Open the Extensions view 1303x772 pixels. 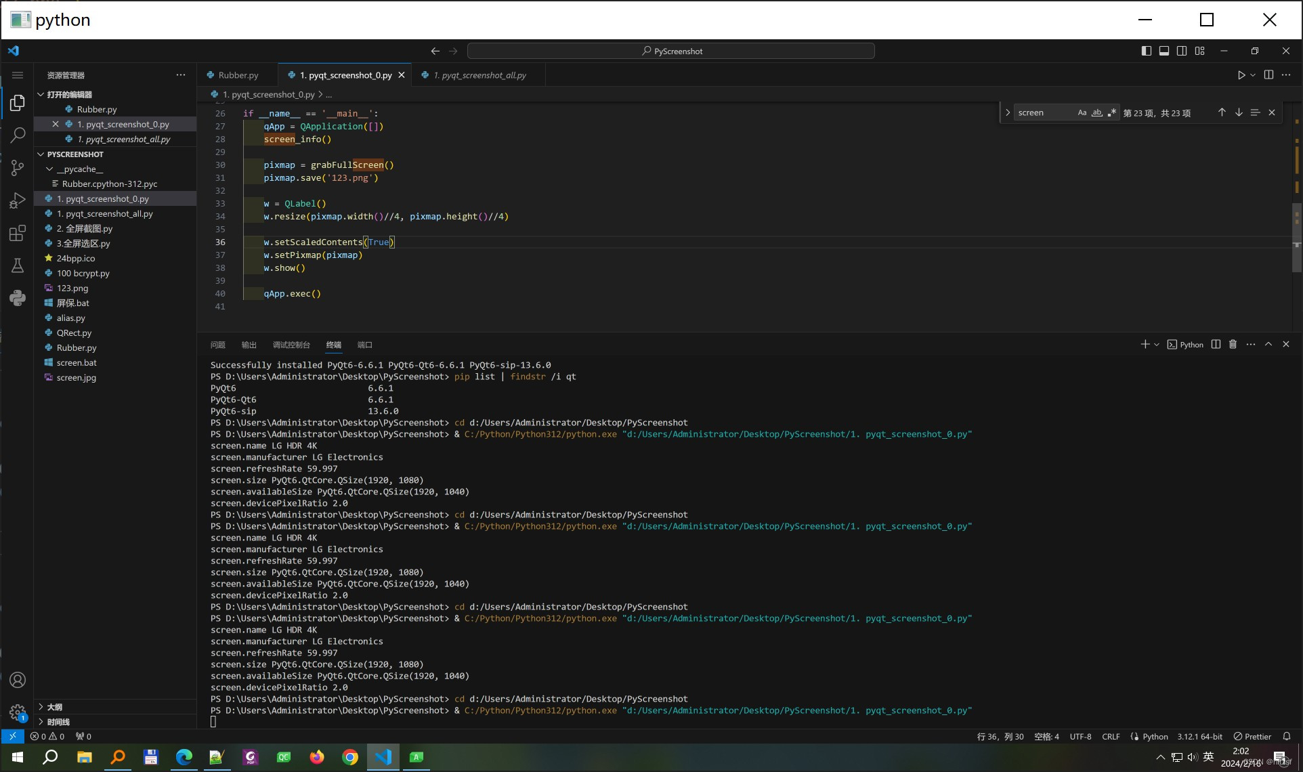[x=18, y=234]
